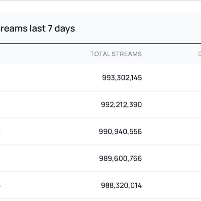Select the 988,320,014 total streams value
Screen dimensions: 201x201
click(x=121, y=185)
